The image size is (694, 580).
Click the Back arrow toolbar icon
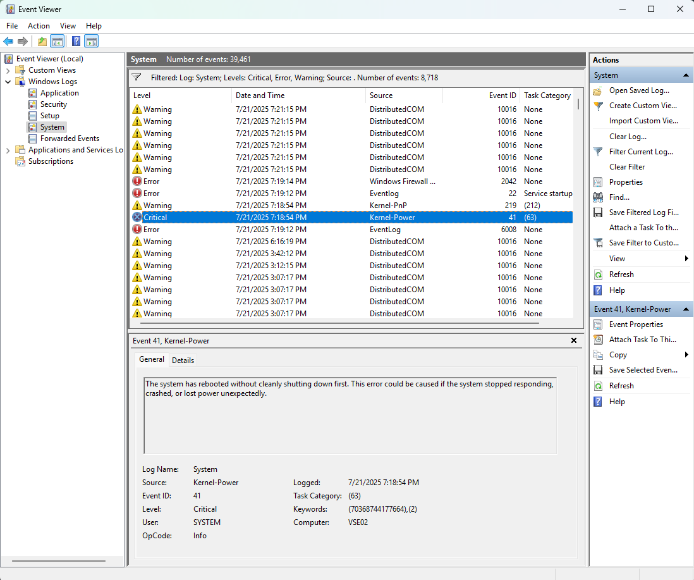click(x=8, y=42)
